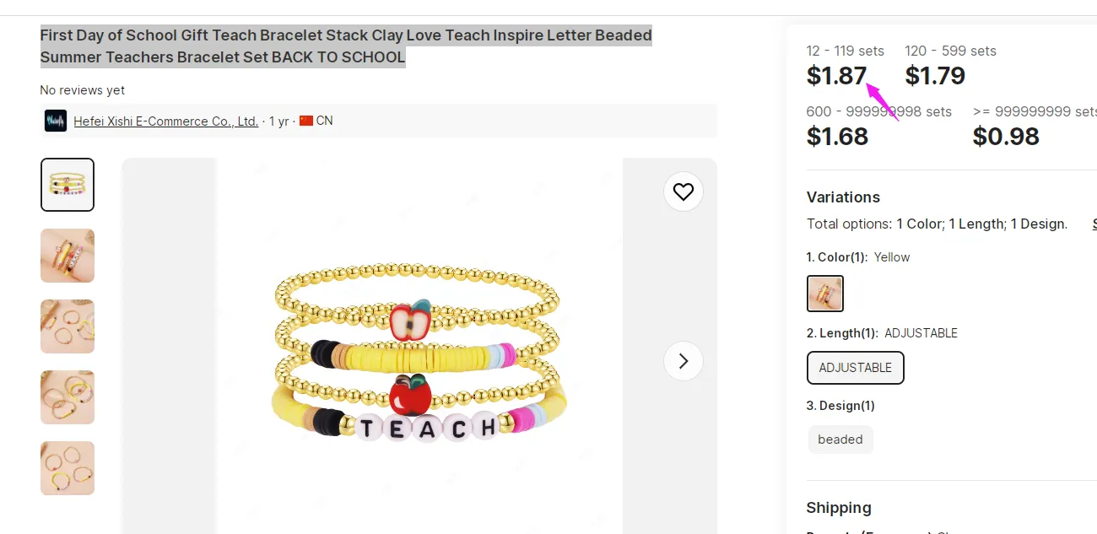View the third thumbnail of scattered bracelets
This screenshot has height=534, width=1097.
click(x=68, y=326)
